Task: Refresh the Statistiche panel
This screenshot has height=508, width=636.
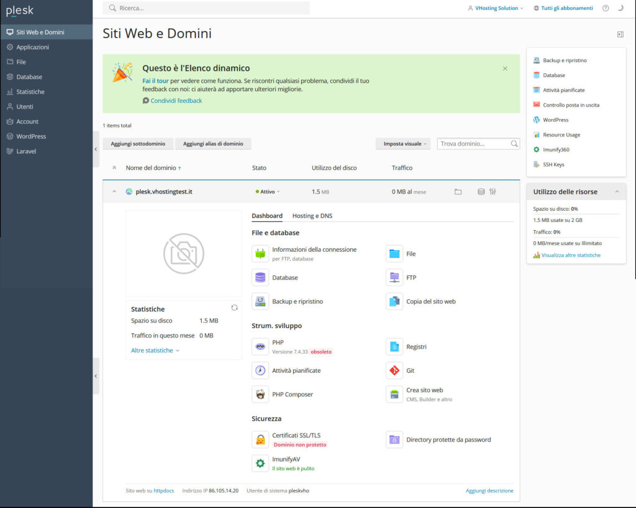Action: point(234,308)
